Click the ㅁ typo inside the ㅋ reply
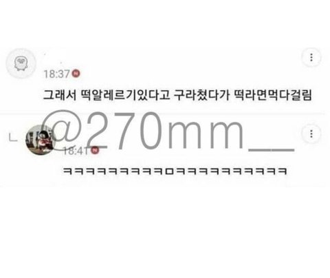Image resolution: width=330 pixels, height=278 pixels. pyautogui.click(x=170, y=171)
